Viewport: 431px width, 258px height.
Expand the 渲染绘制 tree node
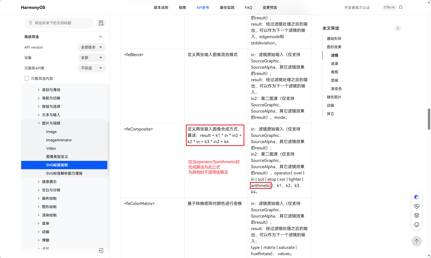pyautogui.click(x=39, y=215)
